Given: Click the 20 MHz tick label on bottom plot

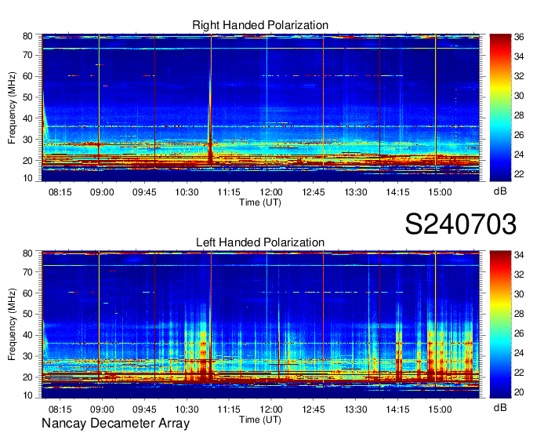Looking at the screenshot, I should (x=28, y=377).
